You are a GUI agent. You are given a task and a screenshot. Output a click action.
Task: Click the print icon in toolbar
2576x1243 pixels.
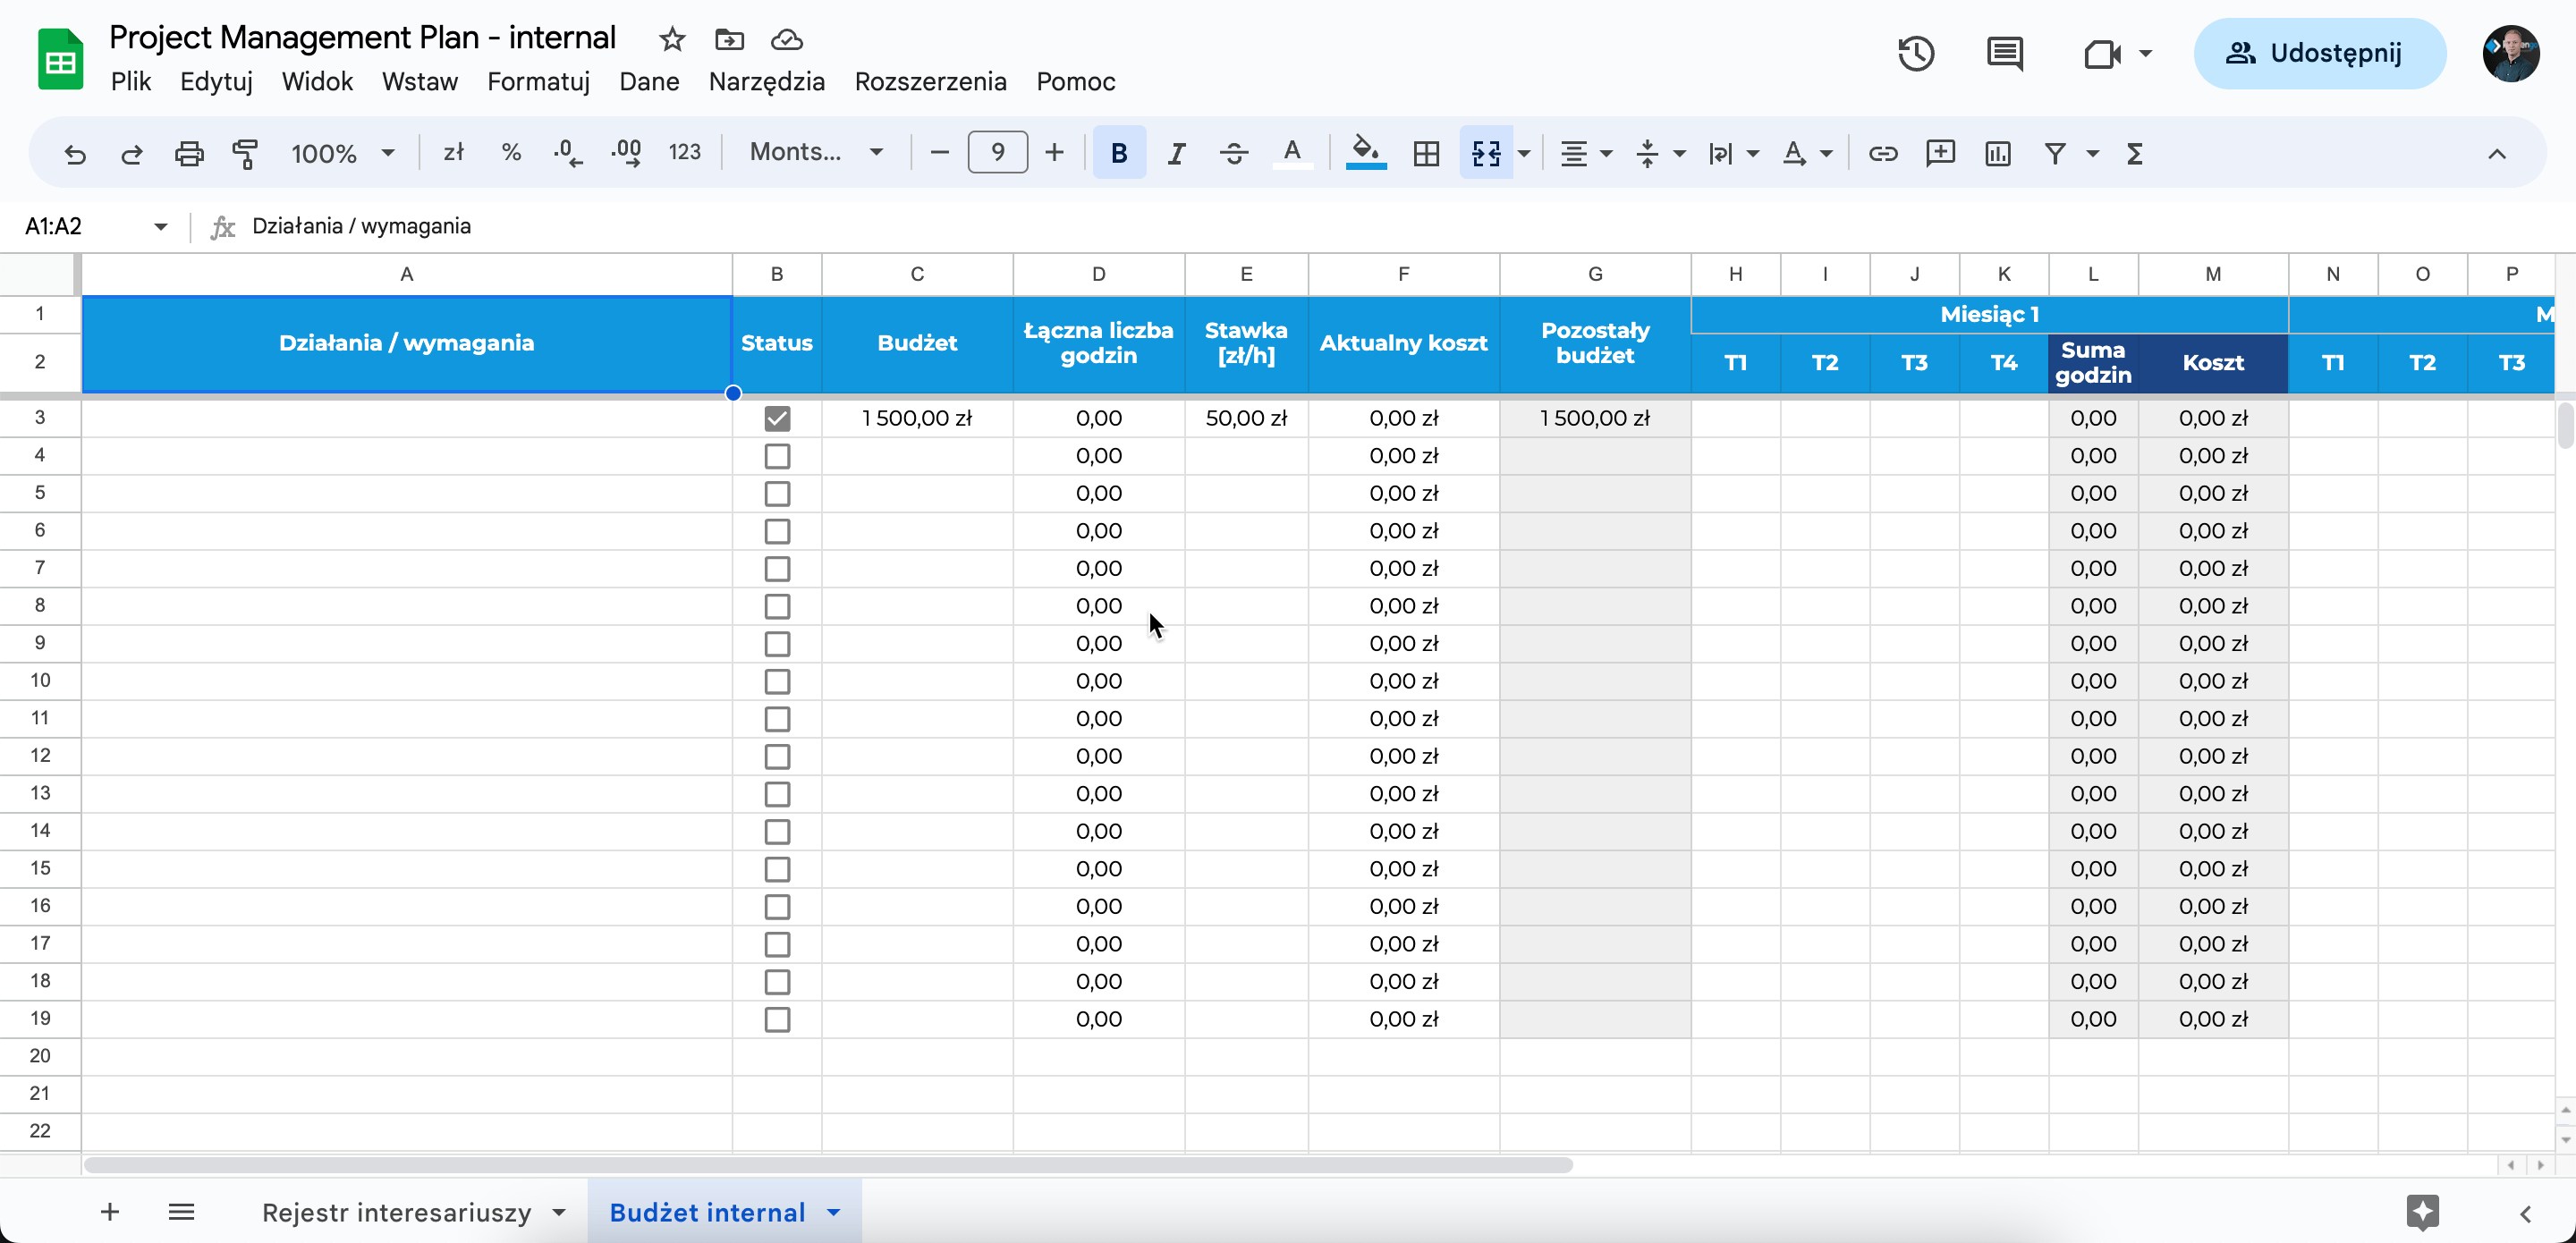pos(189,153)
